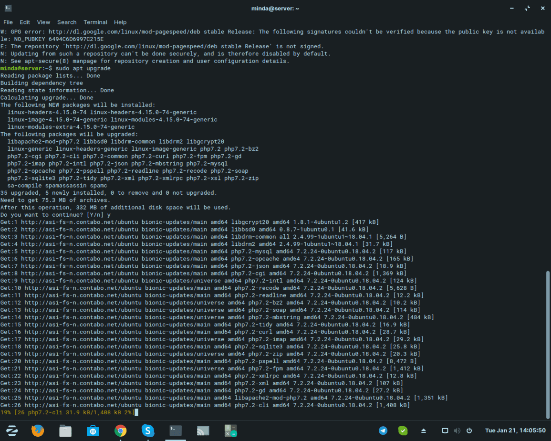
Task: Open the Zorin start menu
Action: (x=12, y=430)
